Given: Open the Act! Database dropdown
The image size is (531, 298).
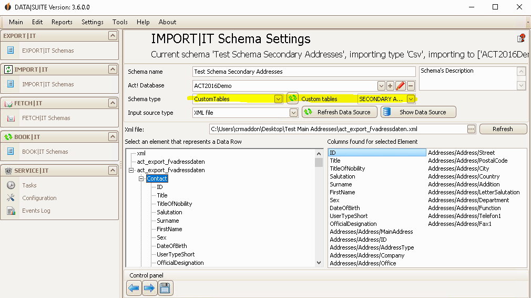Looking at the screenshot, I should pyautogui.click(x=381, y=86).
